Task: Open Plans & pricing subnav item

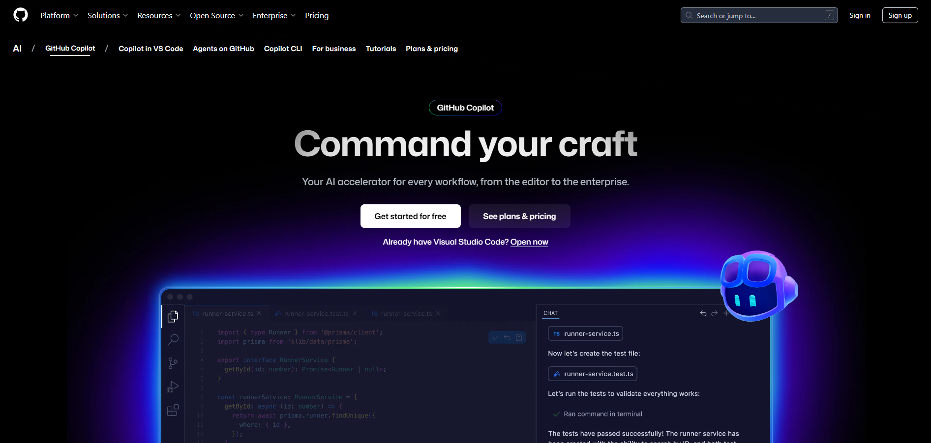Action: [432, 49]
